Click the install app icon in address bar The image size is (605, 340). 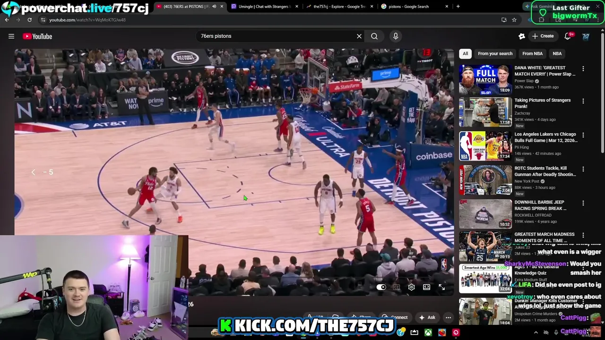(x=504, y=20)
